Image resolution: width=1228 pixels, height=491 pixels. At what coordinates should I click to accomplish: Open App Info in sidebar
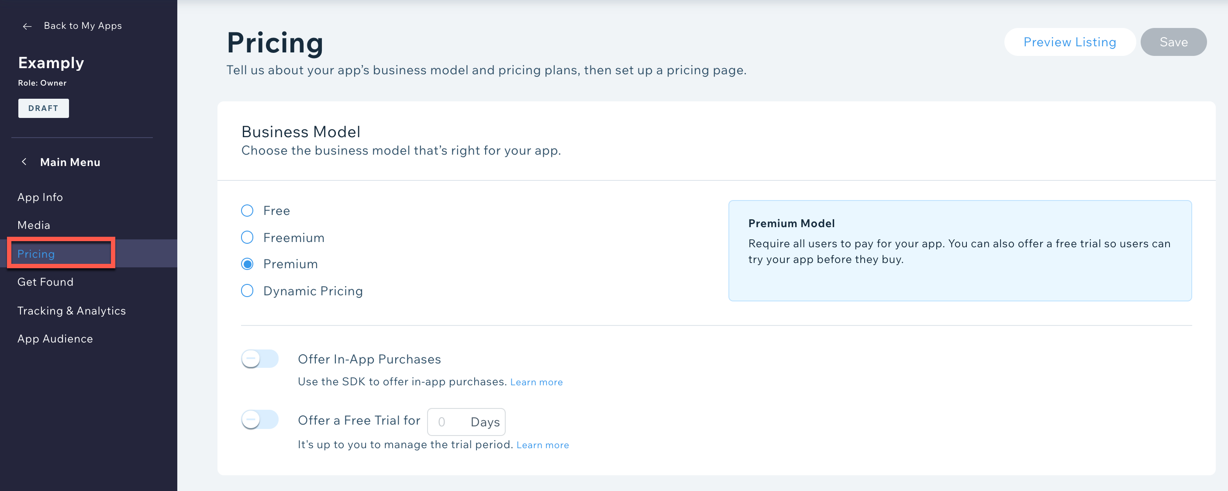click(x=40, y=197)
